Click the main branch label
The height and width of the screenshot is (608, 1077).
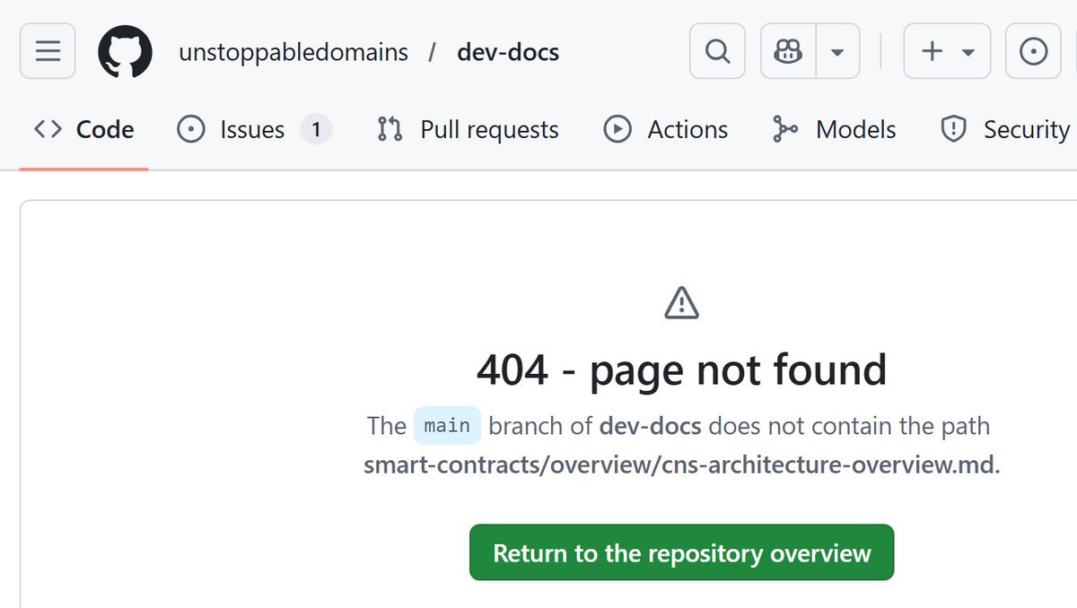pos(447,425)
